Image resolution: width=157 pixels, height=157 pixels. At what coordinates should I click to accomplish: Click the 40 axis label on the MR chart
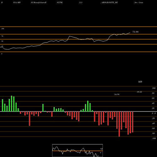pos(153,103)
